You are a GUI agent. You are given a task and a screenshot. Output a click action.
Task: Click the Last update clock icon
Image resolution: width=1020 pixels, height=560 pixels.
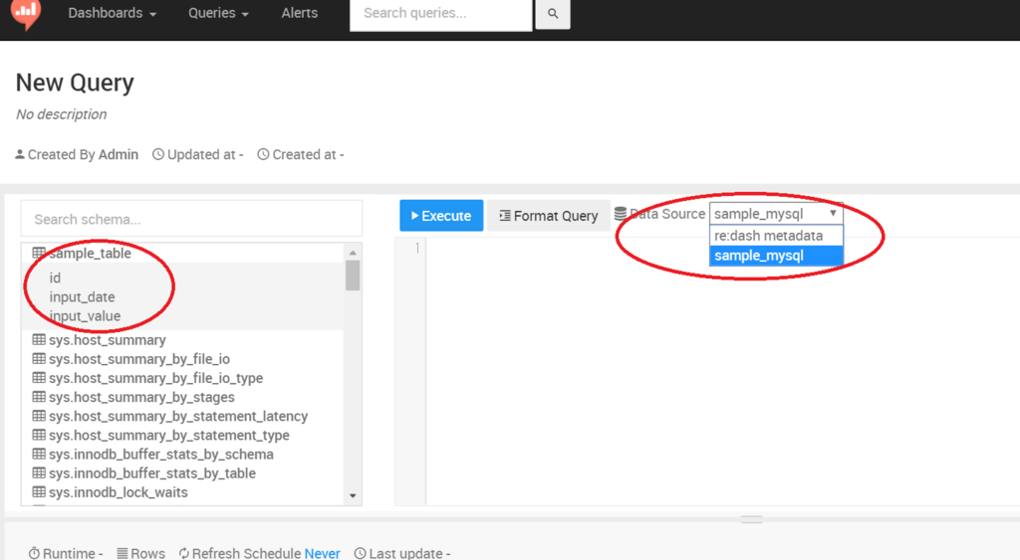[x=360, y=553]
